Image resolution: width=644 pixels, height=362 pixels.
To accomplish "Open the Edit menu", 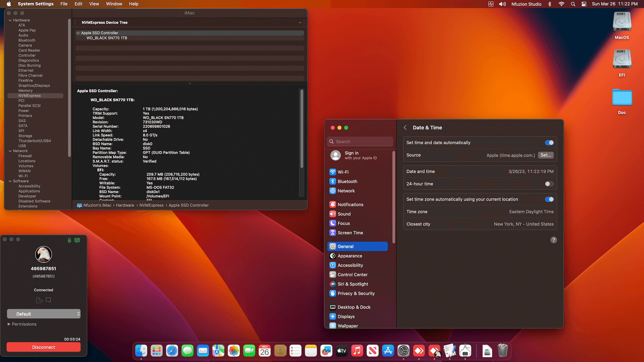I will pyautogui.click(x=78, y=4).
